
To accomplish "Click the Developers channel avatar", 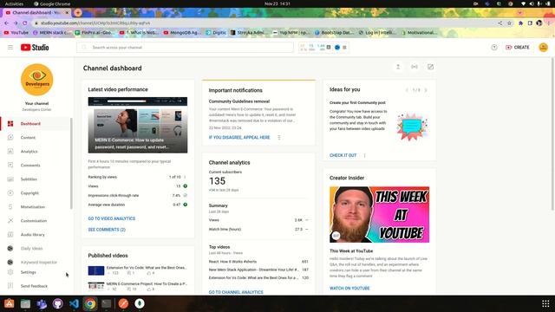I will [36, 80].
